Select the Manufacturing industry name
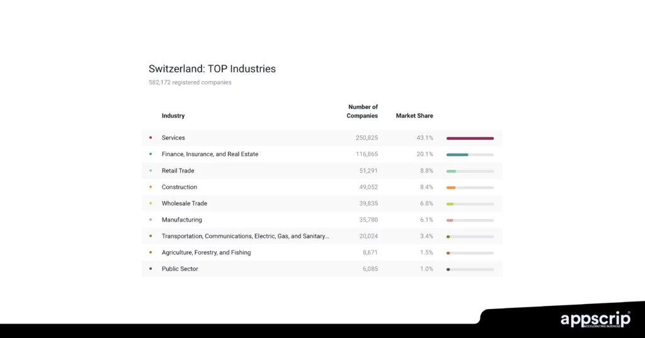The width and height of the screenshot is (645, 338). pyautogui.click(x=182, y=220)
